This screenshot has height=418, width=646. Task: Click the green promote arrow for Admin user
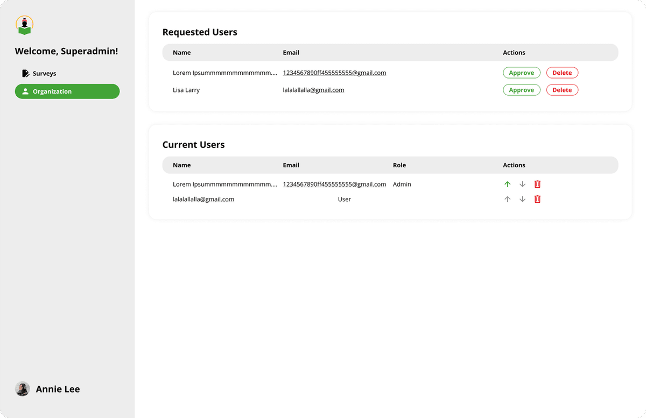507,184
